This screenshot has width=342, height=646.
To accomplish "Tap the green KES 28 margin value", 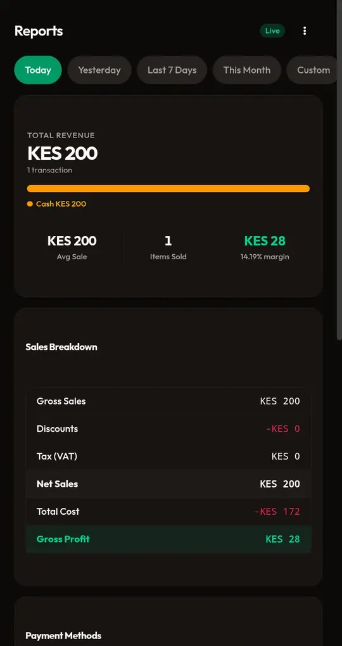I will tap(265, 241).
